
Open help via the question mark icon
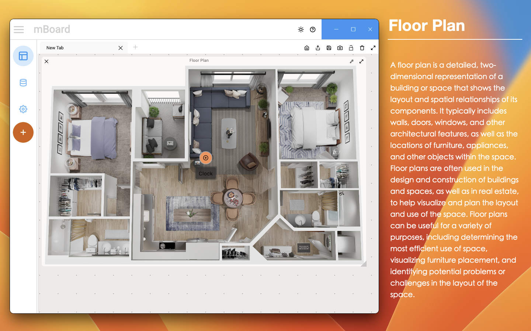[313, 29]
